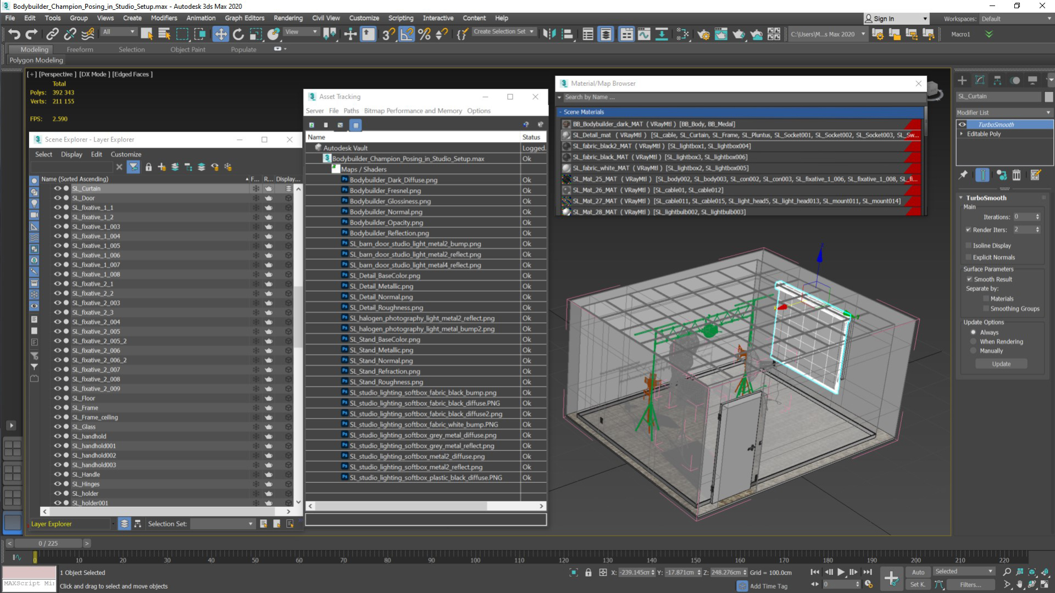
Task: Click the Filter funnel icon in Scene Explorer
Action: click(133, 167)
